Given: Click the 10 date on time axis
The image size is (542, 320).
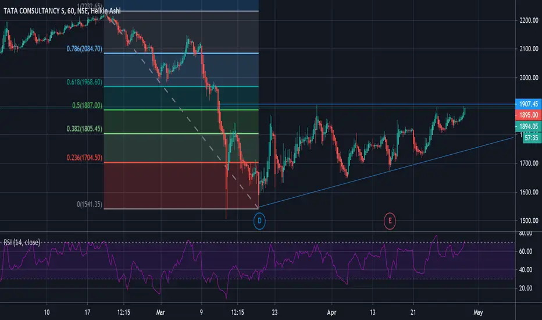Looking at the screenshot, I should point(47,312).
